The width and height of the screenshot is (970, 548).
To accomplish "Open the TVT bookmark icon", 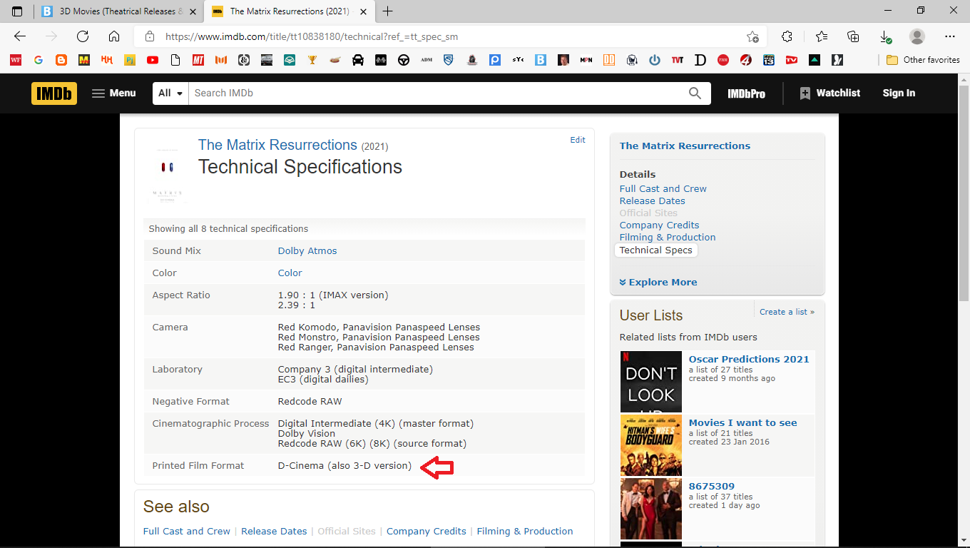I will tap(678, 60).
